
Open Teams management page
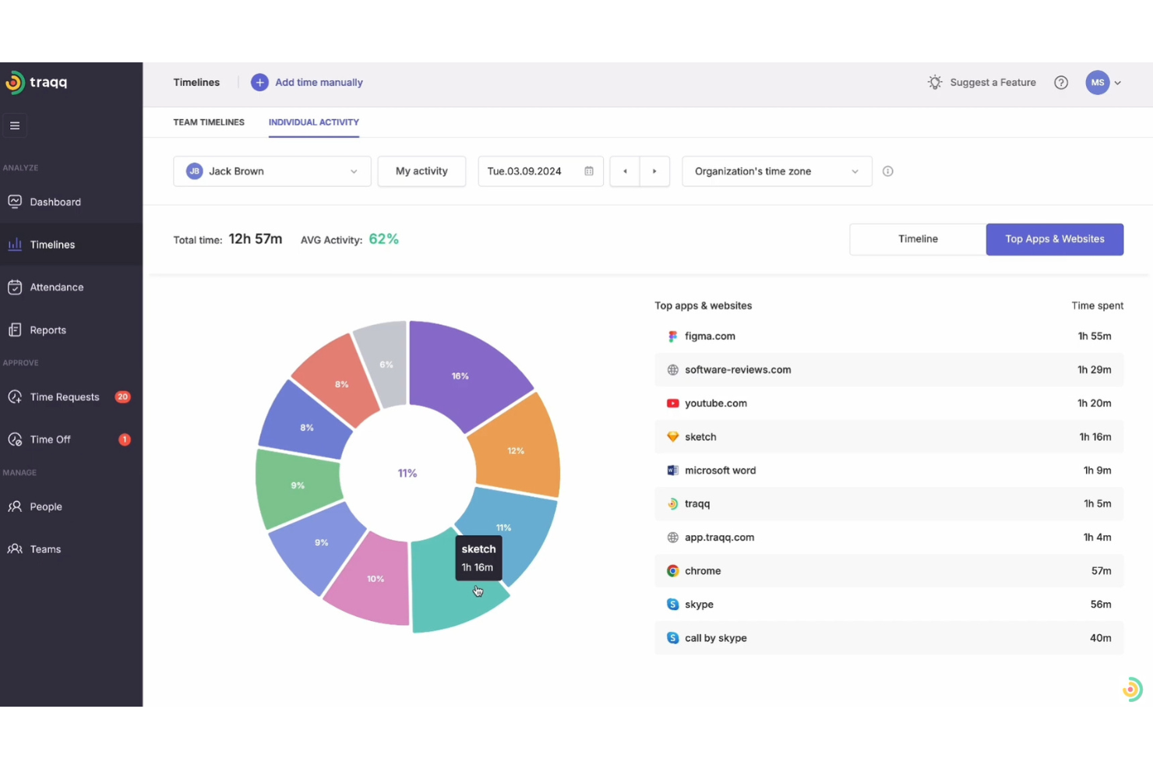[x=45, y=549]
